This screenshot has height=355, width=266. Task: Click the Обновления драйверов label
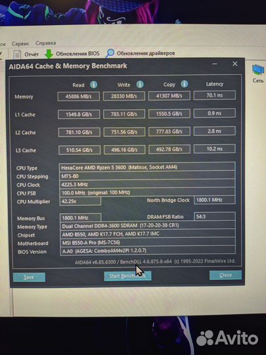click(x=146, y=53)
